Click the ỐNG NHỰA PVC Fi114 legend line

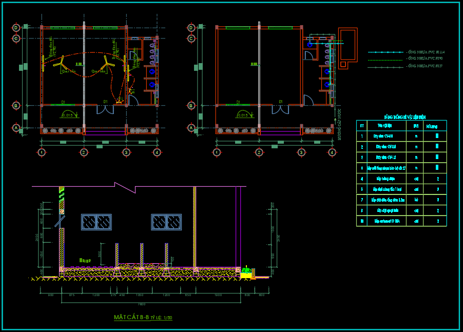pyautogui.click(x=386, y=52)
